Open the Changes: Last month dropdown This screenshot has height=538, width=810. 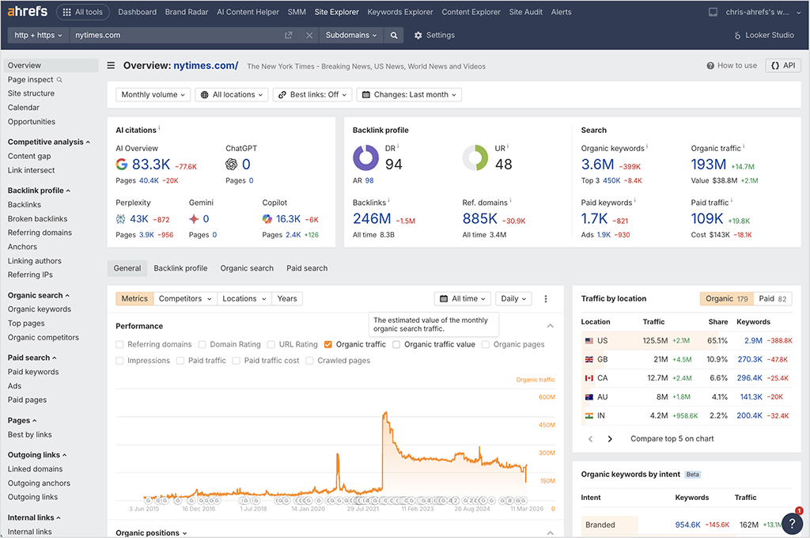coord(408,95)
